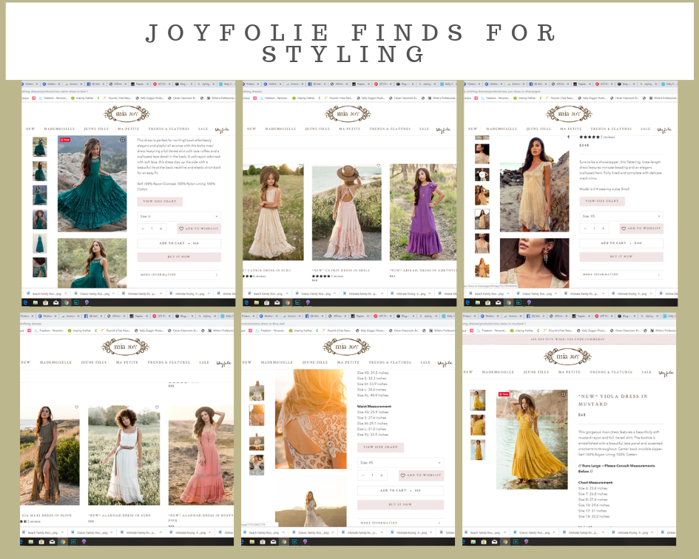
Task: Click Joyfolie script logo on teal dress page
Action: tap(222, 129)
